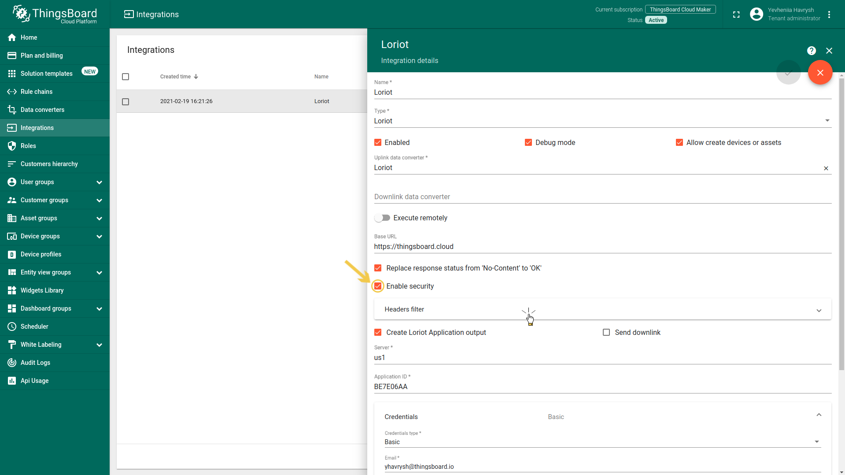
Task: Toggle fullscreen mode icon in header
Action: point(736,15)
